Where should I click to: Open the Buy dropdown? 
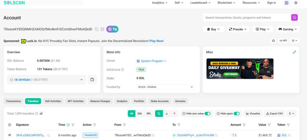tap(214, 29)
